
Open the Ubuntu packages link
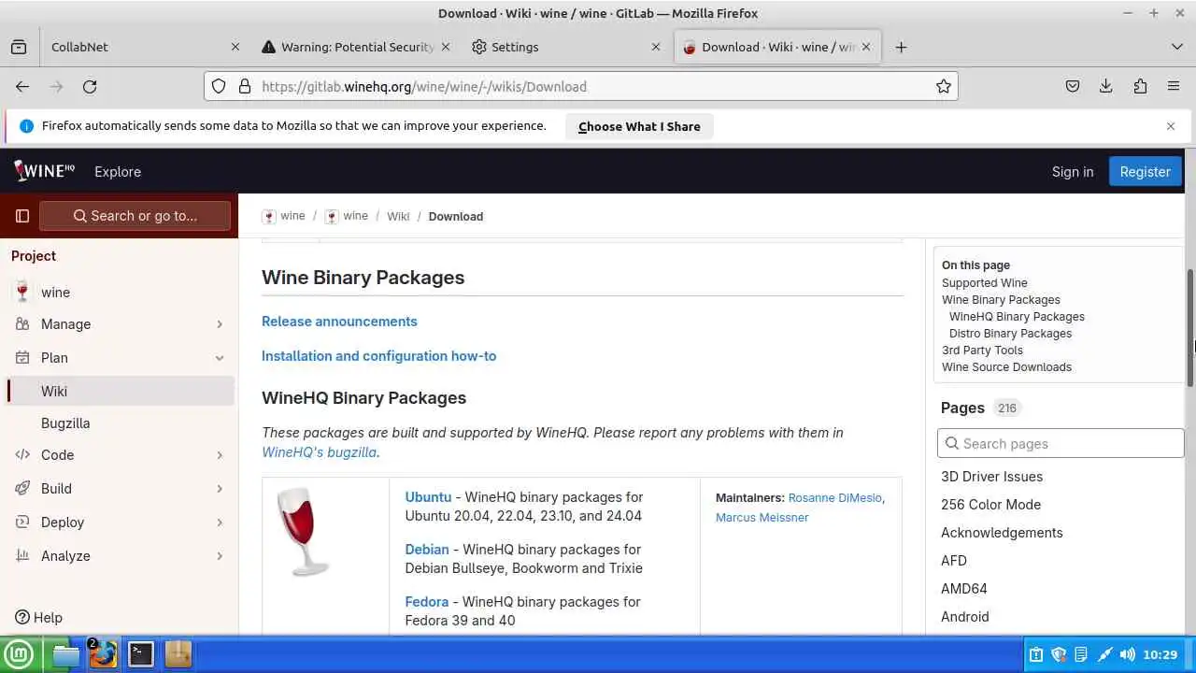click(x=428, y=496)
